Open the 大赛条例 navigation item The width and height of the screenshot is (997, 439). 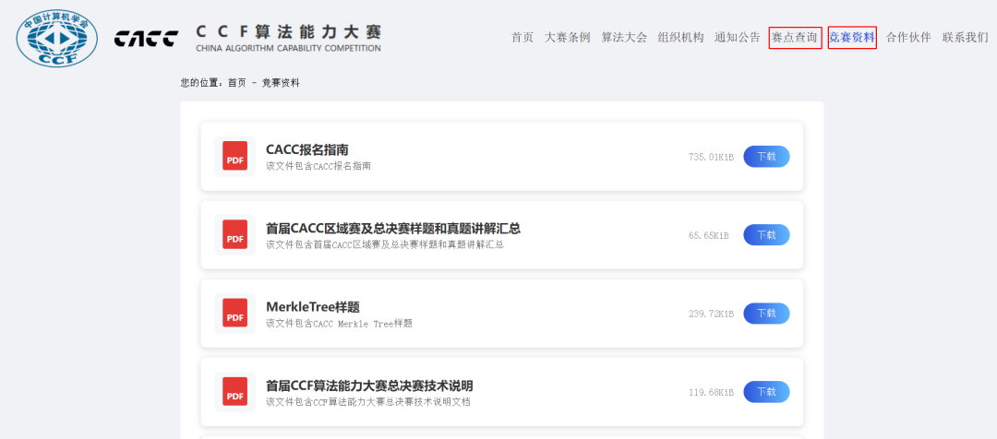pyautogui.click(x=567, y=38)
